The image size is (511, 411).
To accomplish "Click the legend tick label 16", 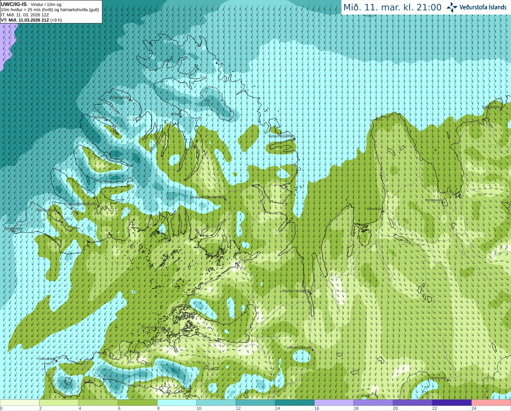I will [x=317, y=408].
